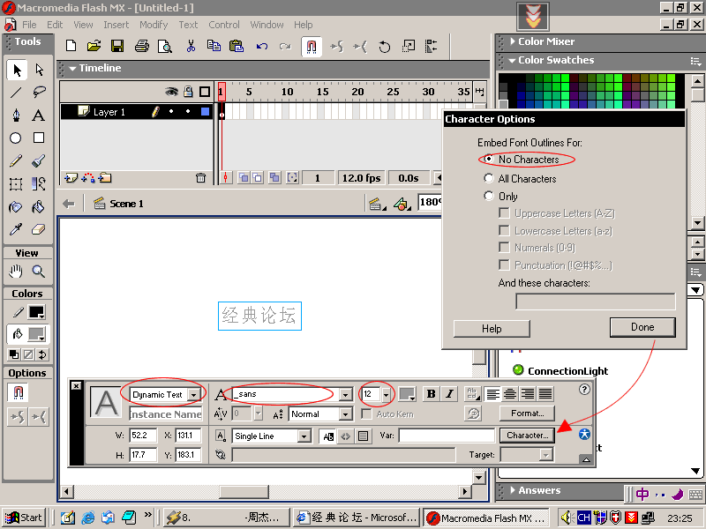
Task: Collapse the Color Swatches panel
Action: [x=512, y=60]
